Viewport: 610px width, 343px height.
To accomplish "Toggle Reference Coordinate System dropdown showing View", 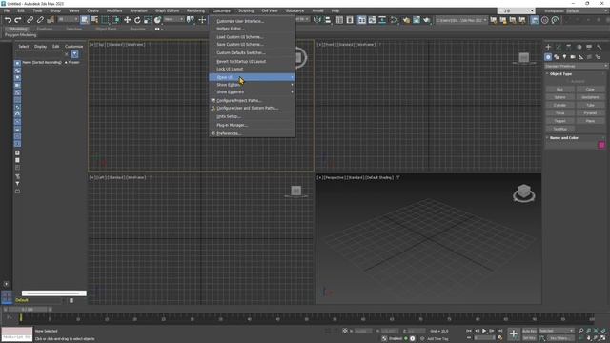I will tap(173, 19).
